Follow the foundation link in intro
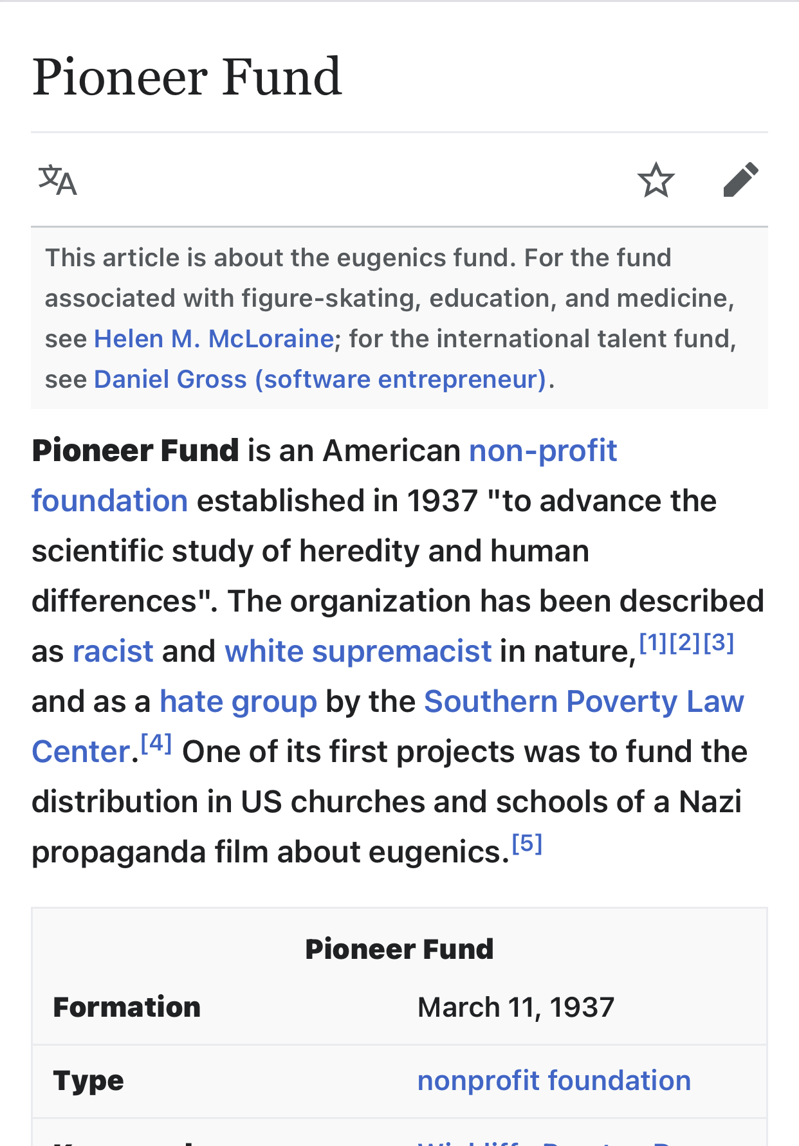Screen dimensions: 799x1146 coord(110,500)
